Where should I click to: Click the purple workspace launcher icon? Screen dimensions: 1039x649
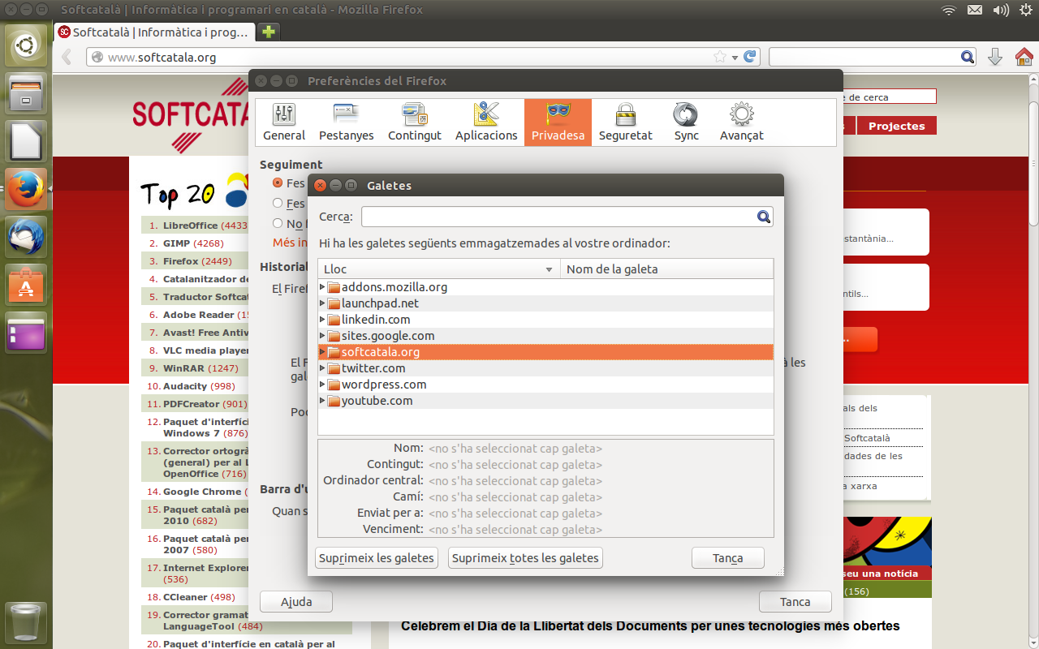[27, 333]
